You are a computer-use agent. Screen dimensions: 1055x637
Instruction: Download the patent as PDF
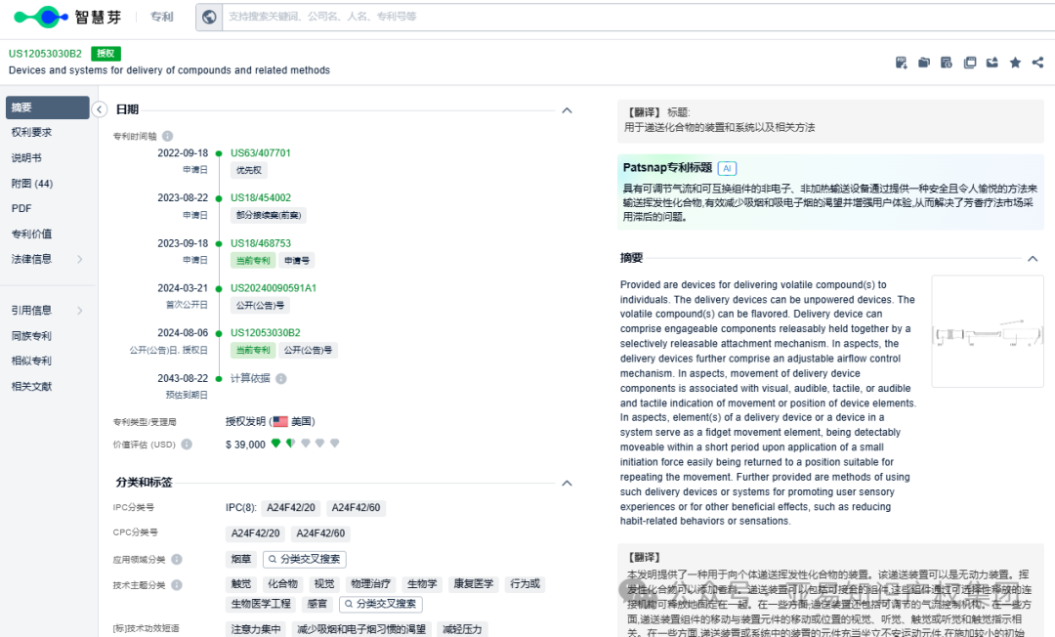901,62
